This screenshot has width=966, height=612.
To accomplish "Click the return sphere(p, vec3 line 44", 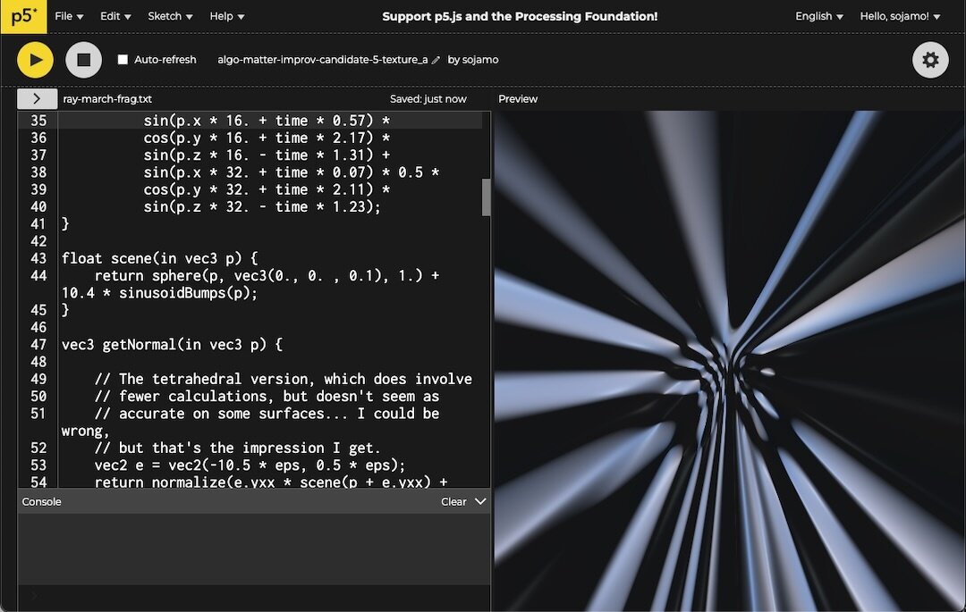I will 267,275.
